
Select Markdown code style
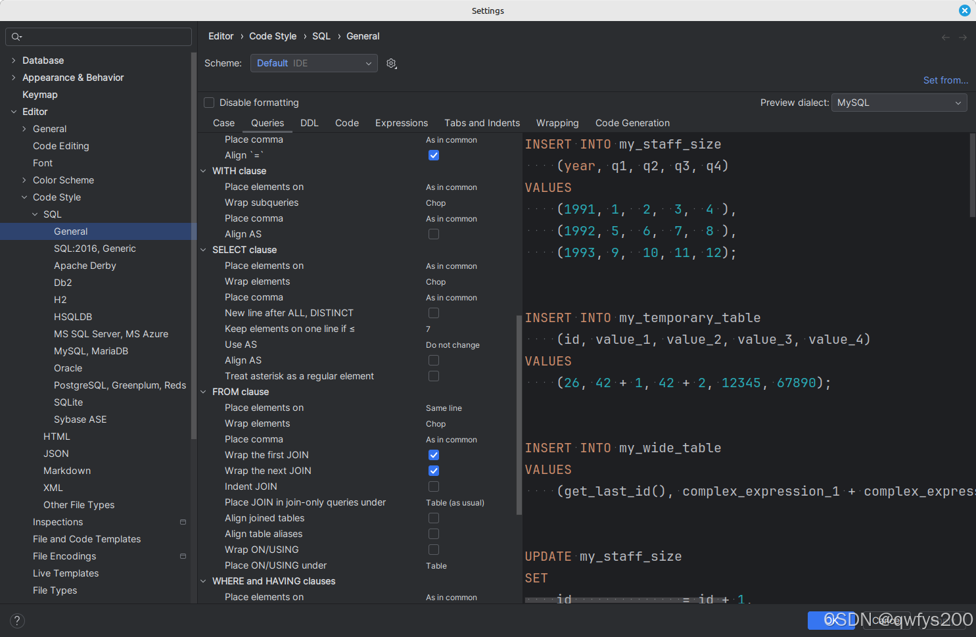(x=67, y=471)
